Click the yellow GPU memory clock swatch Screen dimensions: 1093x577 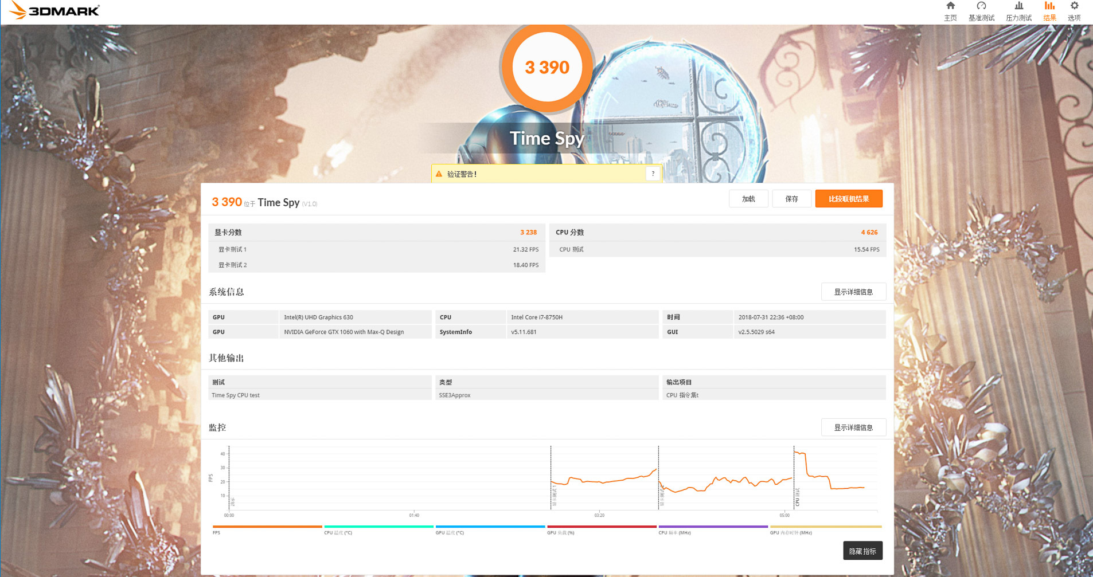(x=825, y=527)
